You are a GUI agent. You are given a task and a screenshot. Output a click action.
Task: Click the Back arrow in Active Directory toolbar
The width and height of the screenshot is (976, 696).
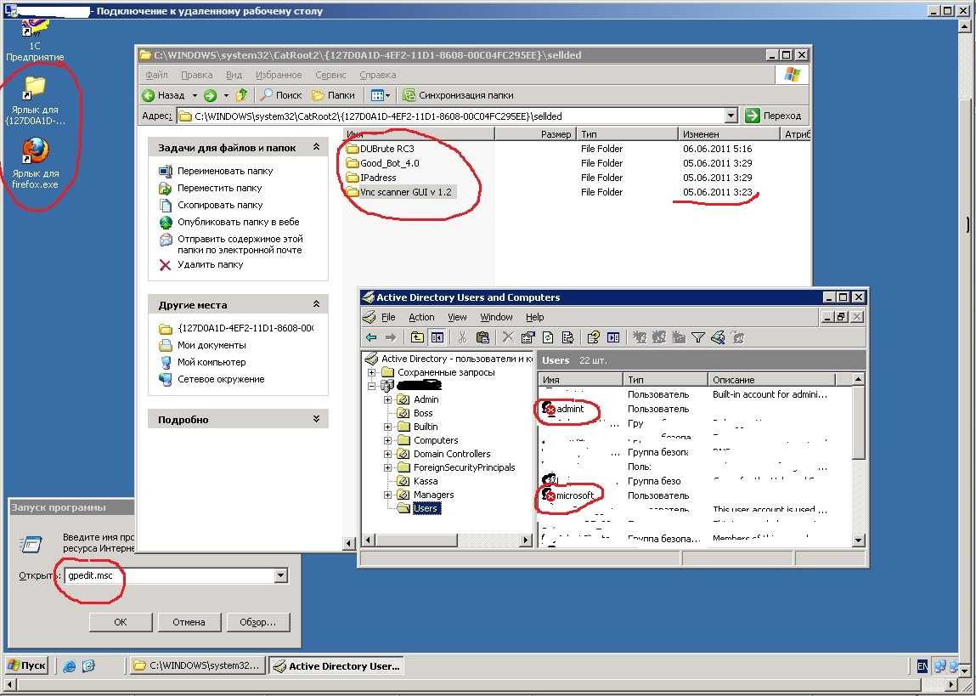(371, 337)
